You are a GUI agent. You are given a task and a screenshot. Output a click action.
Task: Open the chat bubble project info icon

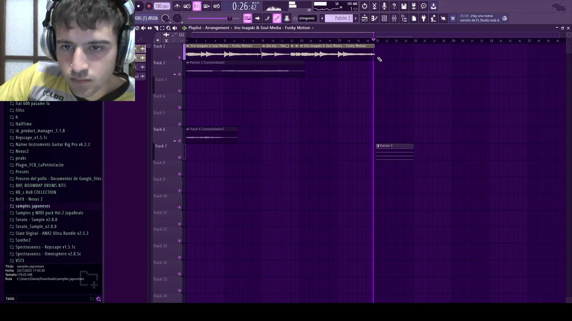tap(424, 6)
